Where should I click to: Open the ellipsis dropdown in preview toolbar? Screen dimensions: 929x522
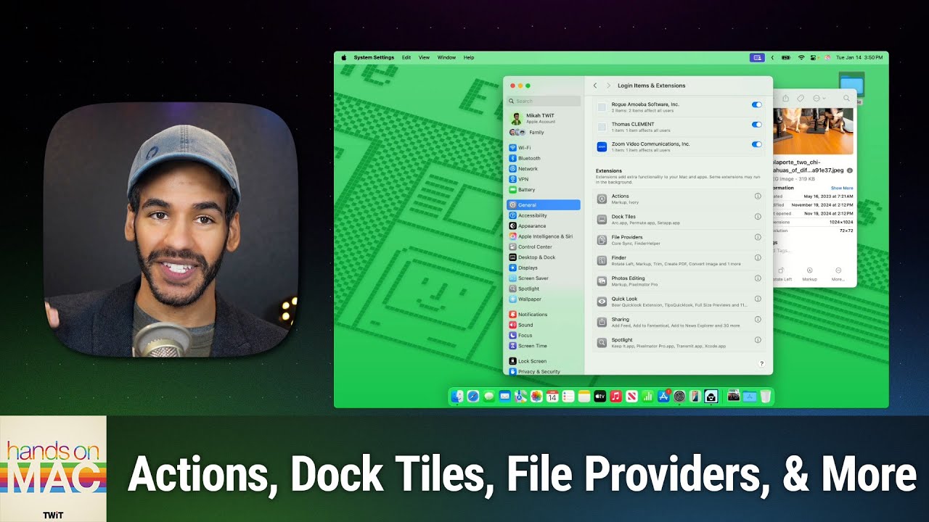pos(819,98)
